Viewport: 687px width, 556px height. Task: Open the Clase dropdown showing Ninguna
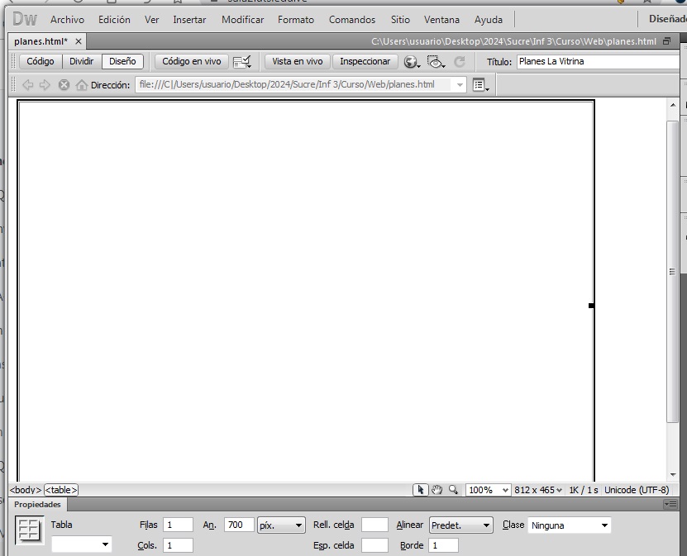pyautogui.click(x=570, y=525)
